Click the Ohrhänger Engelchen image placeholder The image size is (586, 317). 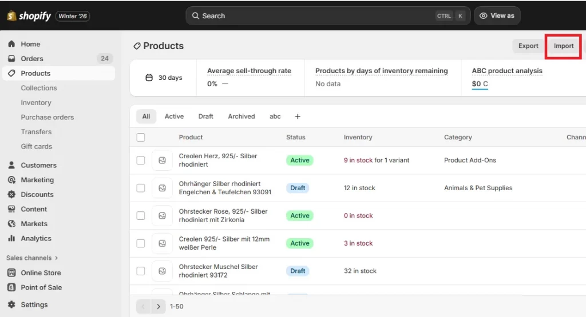click(x=162, y=188)
